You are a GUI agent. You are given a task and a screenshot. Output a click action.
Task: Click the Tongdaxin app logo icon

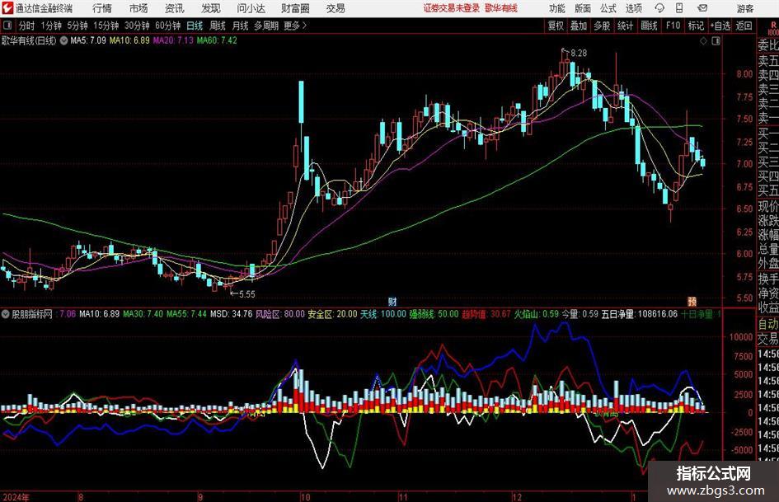click(x=7, y=8)
